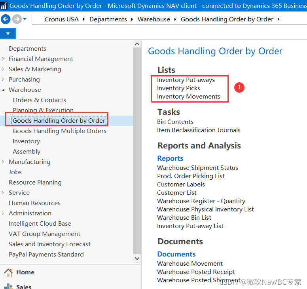Expand the Financial Management tree node
Screen dimensions: 307x289
pos(3,59)
